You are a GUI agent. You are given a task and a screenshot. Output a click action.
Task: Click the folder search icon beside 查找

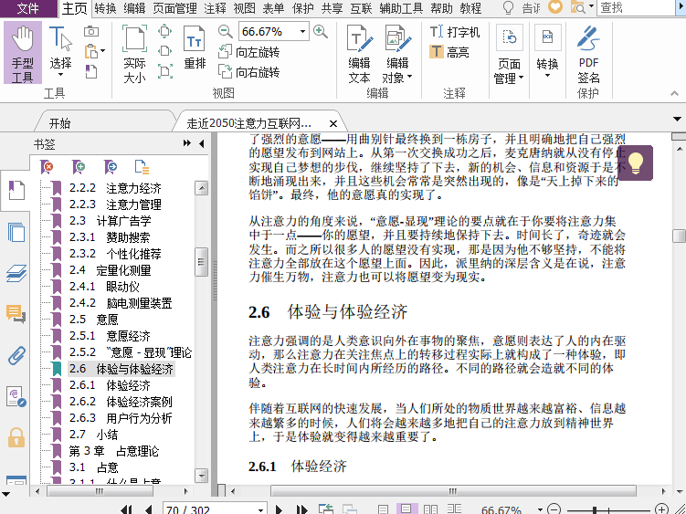point(578,7)
